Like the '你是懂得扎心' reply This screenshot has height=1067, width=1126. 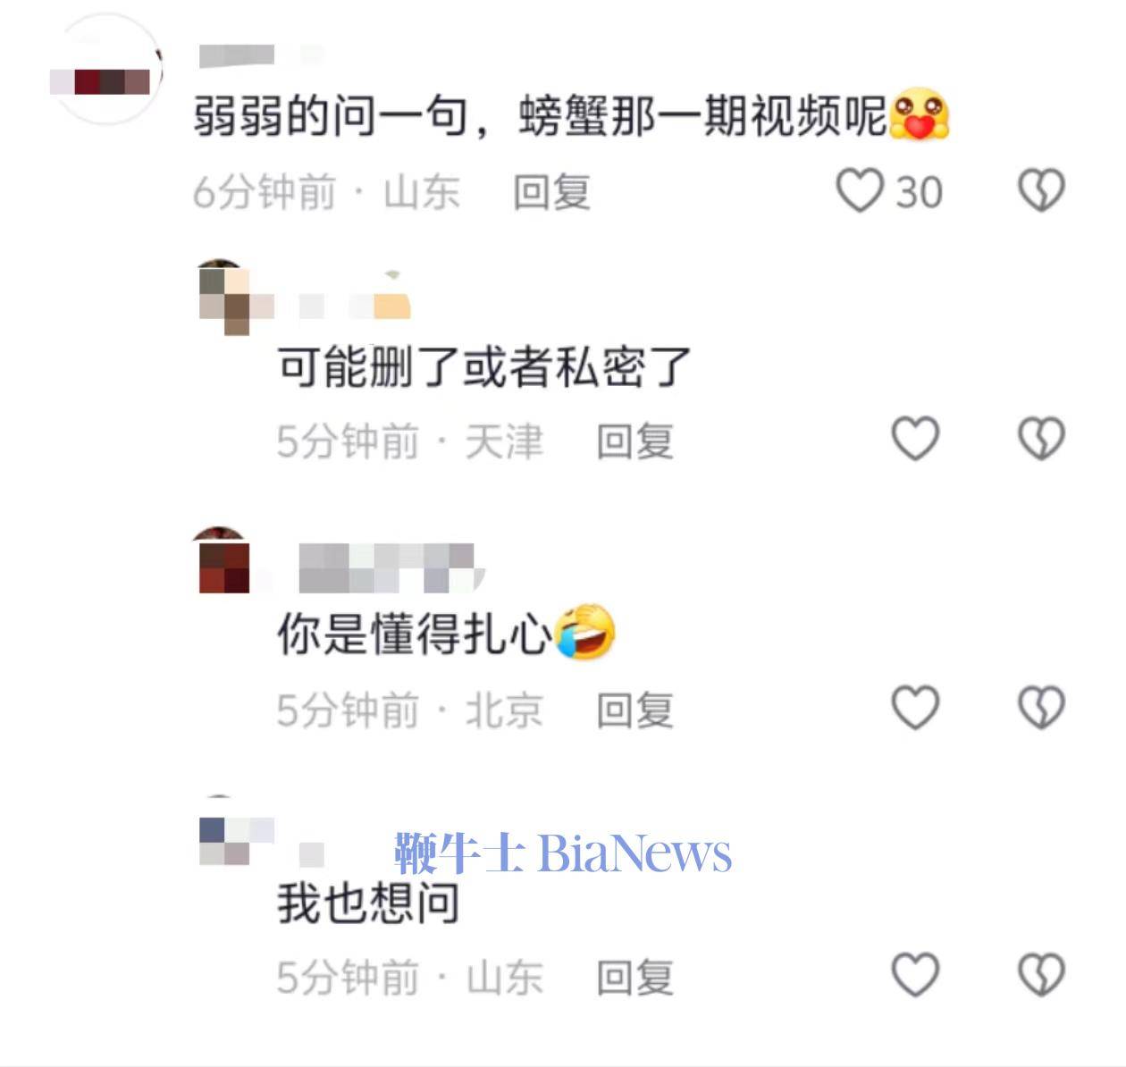[x=916, y=708]
